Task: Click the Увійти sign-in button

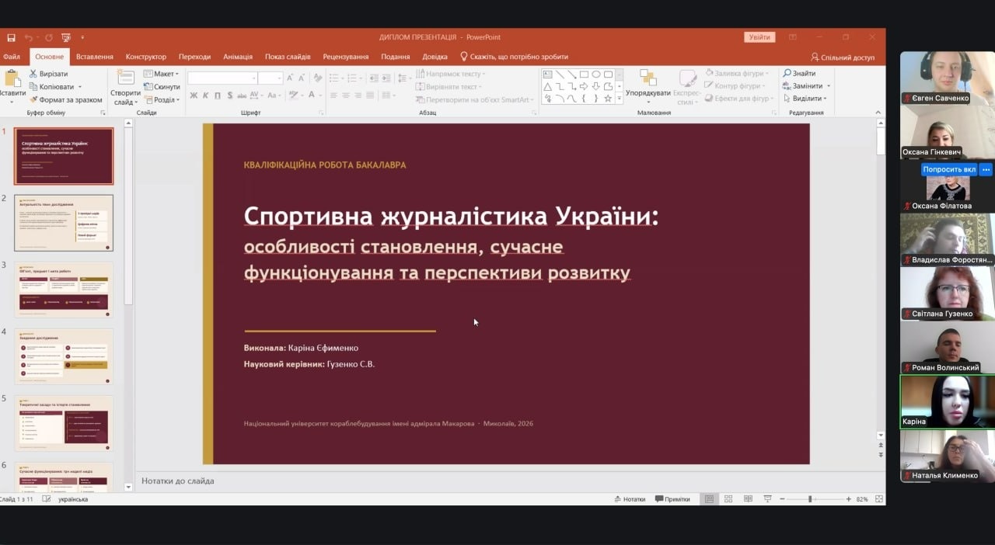Action: [759, 37]
